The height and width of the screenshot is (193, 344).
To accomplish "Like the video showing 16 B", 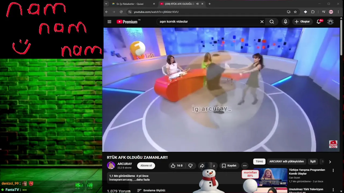I will 177,166.
